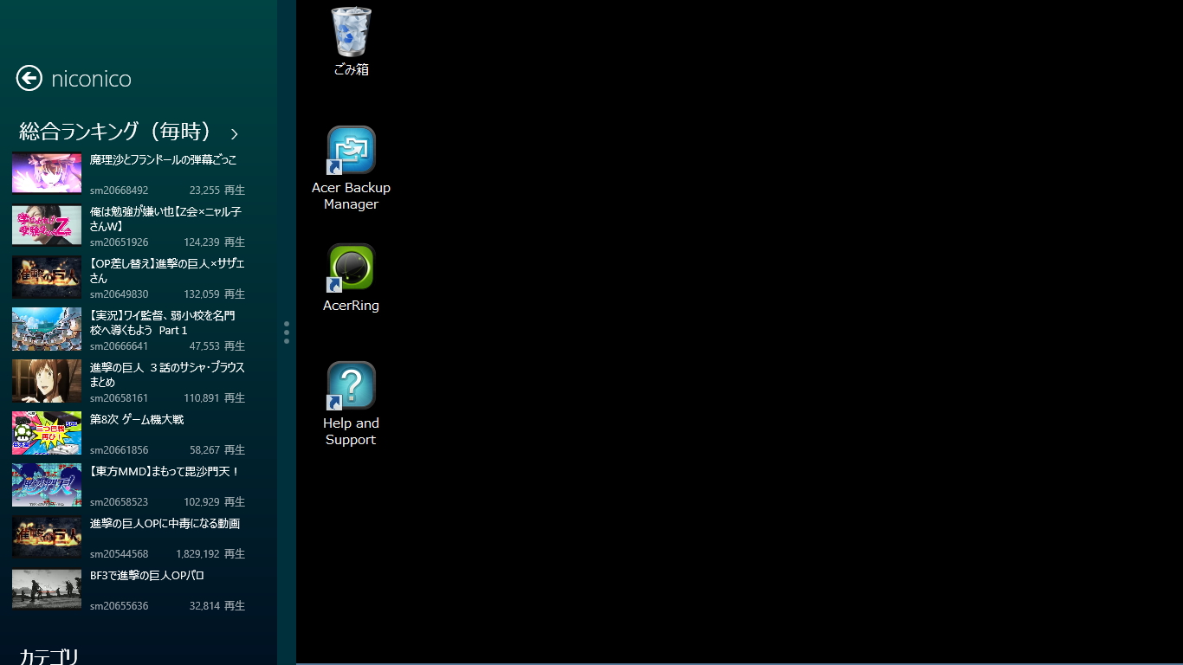The image size is (1183, 665).
Task: Open thumbnail for 俺は勉強が嫌い也 video
Action: click(x=47, y=225)
